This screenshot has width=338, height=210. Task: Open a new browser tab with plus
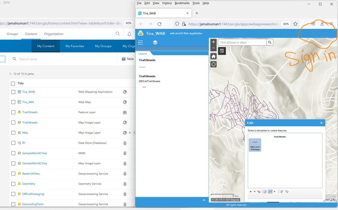point(197,13)
